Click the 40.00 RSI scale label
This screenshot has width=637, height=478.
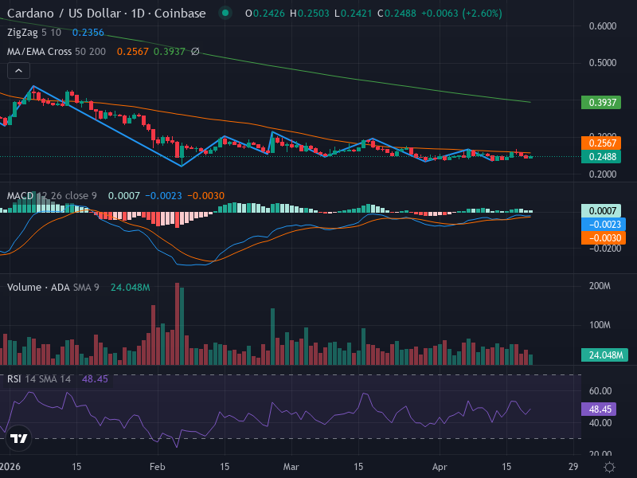[600, 423]
